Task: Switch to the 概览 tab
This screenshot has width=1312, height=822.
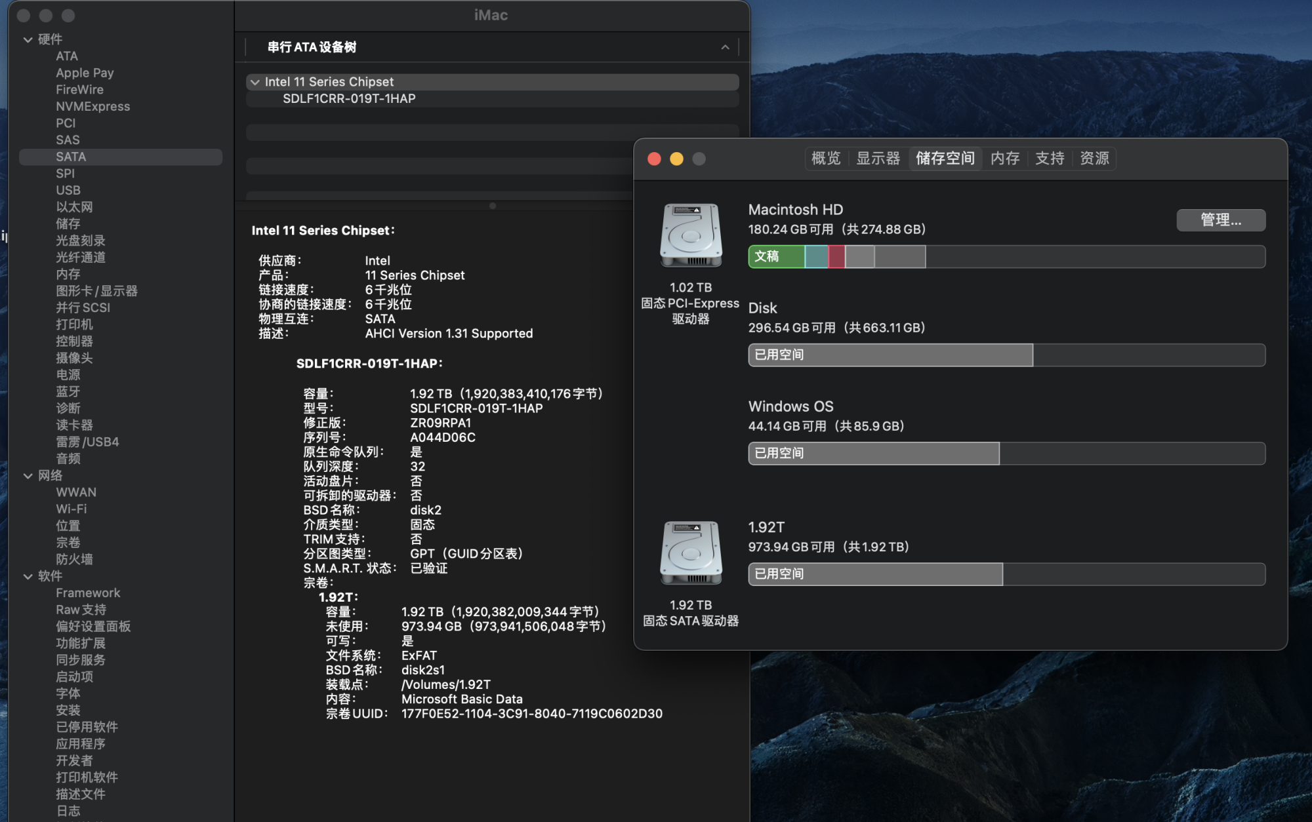Action: [825, 159]
